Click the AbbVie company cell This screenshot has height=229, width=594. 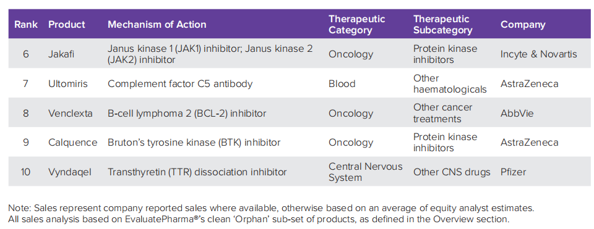click(517, 113)
